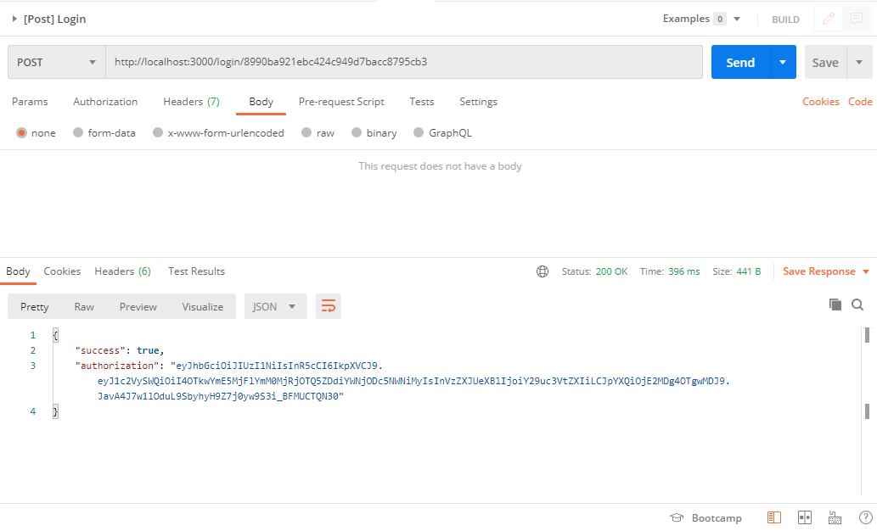Switch to Raw response view
The height and width of the screenshot is (531, 877).
(84, 306)
